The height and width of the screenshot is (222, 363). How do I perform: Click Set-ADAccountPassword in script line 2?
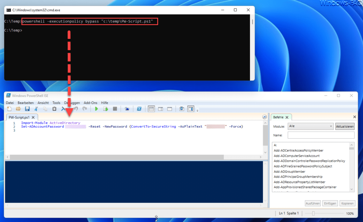tap(43, 127)
